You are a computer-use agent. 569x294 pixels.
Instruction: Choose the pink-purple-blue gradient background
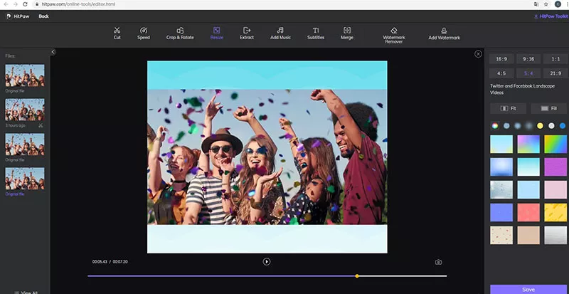point(528,145)
